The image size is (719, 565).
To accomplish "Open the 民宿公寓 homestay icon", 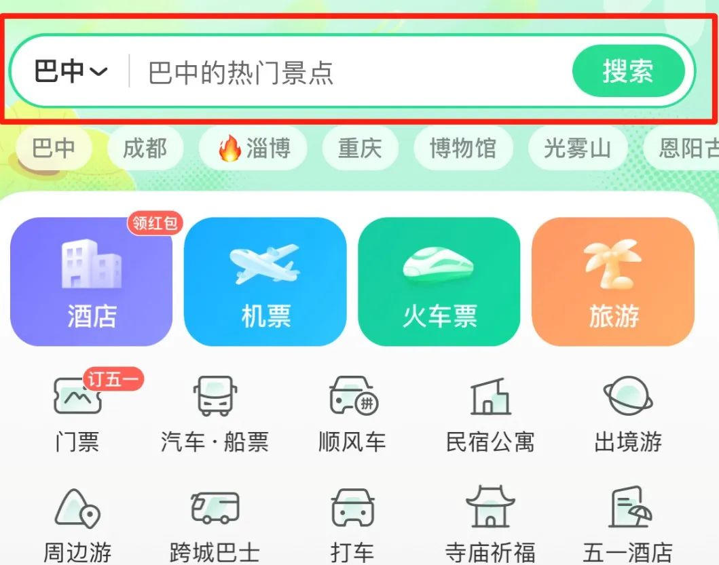I will pos(490,413).
